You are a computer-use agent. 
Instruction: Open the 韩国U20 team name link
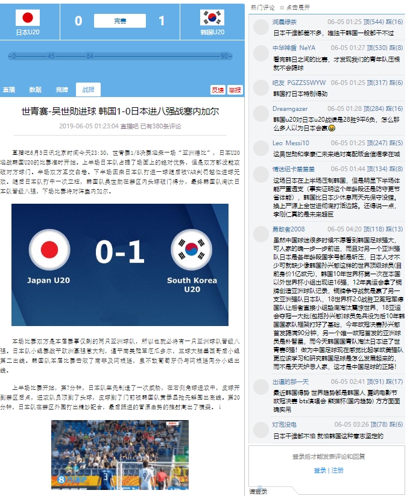212,33
